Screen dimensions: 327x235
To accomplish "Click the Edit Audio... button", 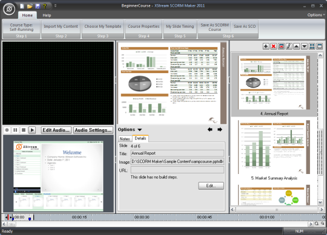I will click(56, 130).
